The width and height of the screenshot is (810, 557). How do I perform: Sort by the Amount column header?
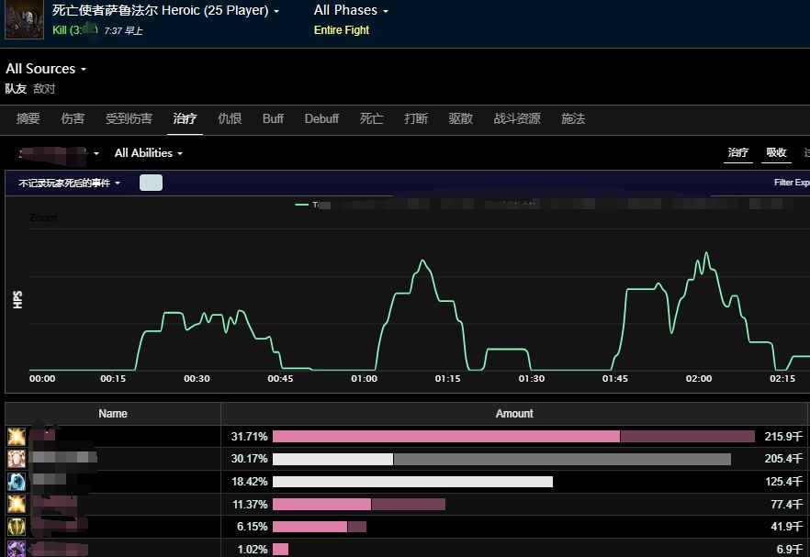pyautogui.click(x=514, y=414)
